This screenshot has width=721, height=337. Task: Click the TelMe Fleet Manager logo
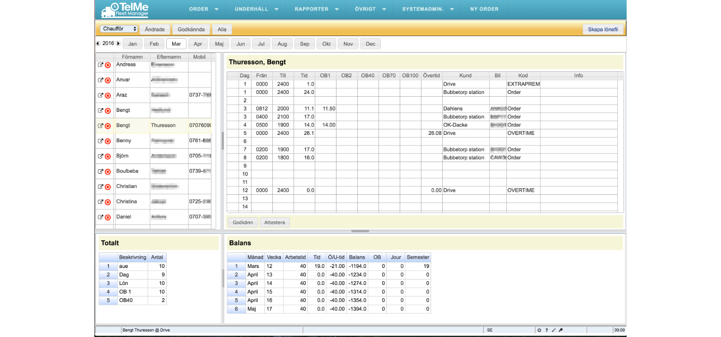tap(125, 9)
